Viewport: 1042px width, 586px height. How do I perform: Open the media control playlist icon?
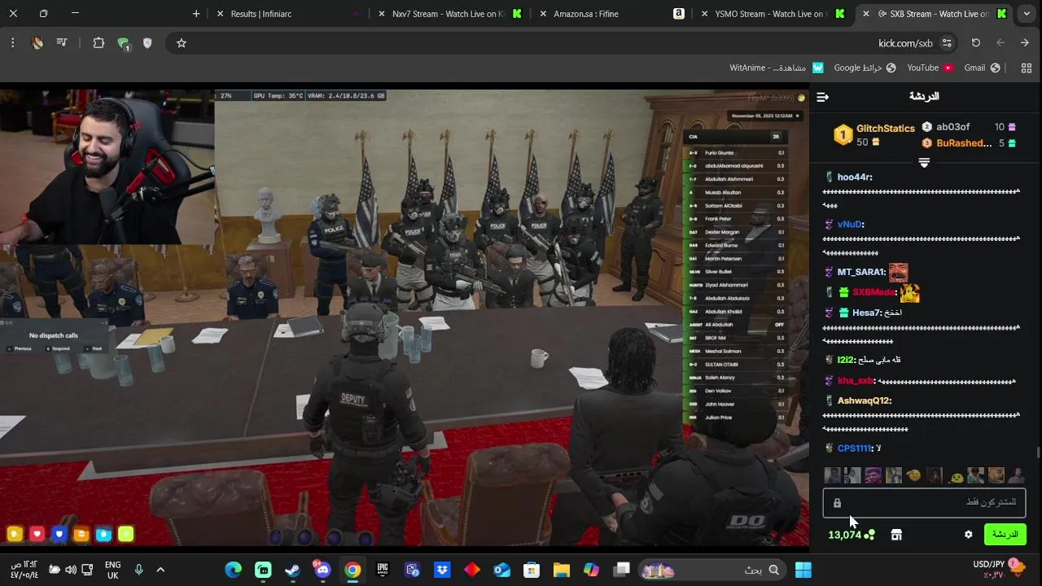pos(61,43)
